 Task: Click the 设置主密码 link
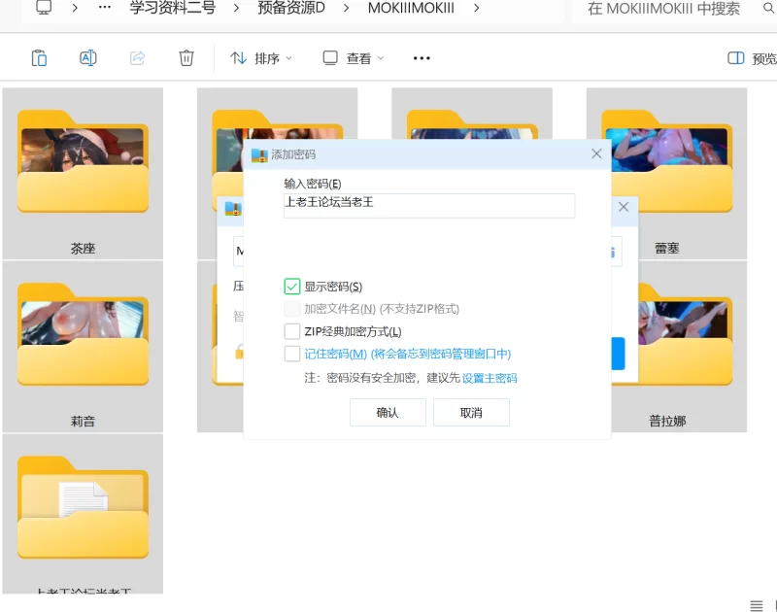coord(490,378)
